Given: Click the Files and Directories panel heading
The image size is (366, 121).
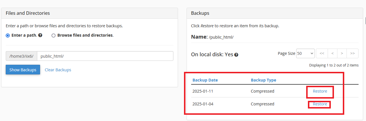Looking at the screenshot, I should click(28, 13).
